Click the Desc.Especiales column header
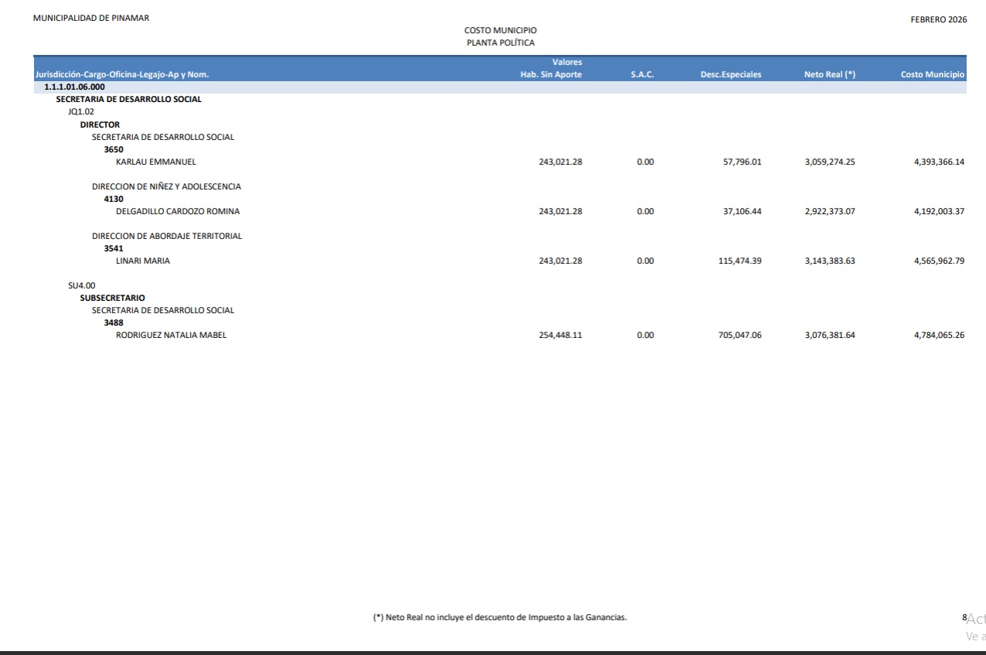This screenshot has width=986, height=655. coord(730,75)
